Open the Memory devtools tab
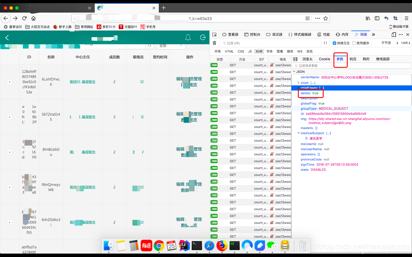Image resolution: width=412 pixels, height=257 pixels. coord(342,35)
